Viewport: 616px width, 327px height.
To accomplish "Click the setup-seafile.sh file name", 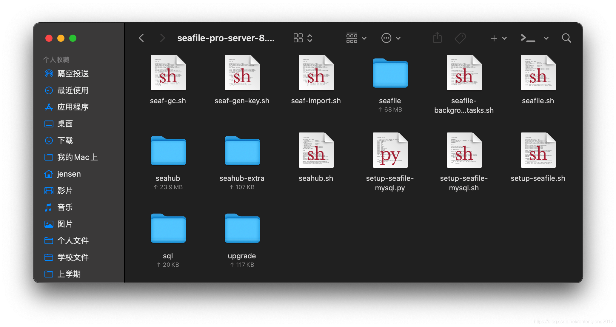I will 538,178.
